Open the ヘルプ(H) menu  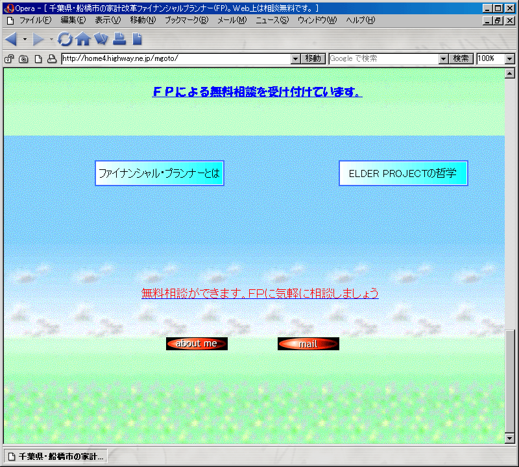(x=361, y=21)
